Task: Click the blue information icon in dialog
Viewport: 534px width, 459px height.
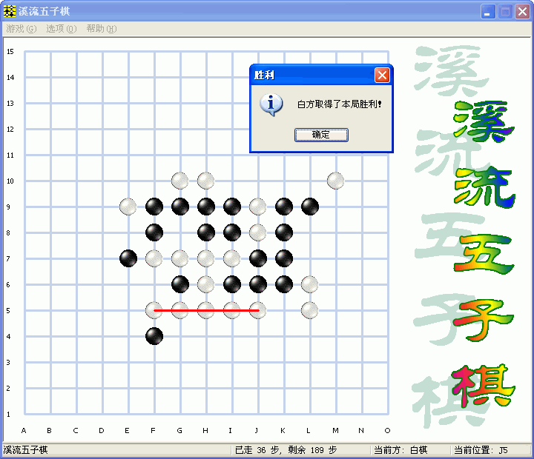Action: [271, 104]
